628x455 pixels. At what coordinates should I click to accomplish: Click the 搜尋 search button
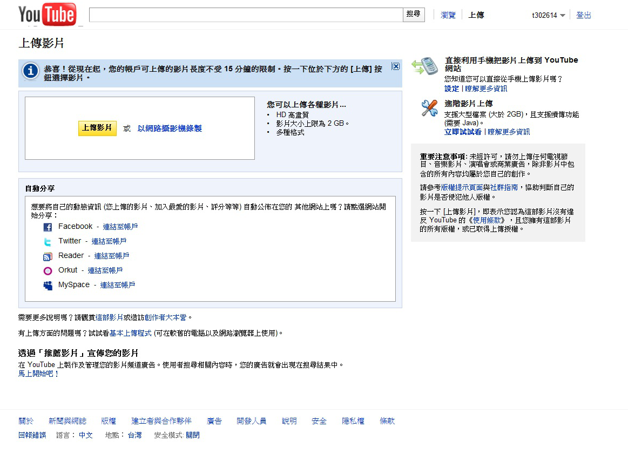[x=413, y=15]
